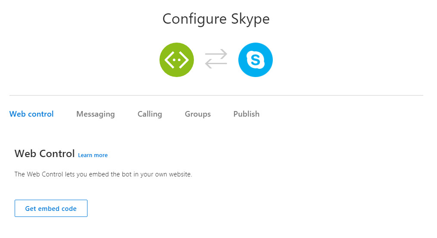Go to the Groups tab
This screenshot has height=238, width=437.
(x=197, y=114)
